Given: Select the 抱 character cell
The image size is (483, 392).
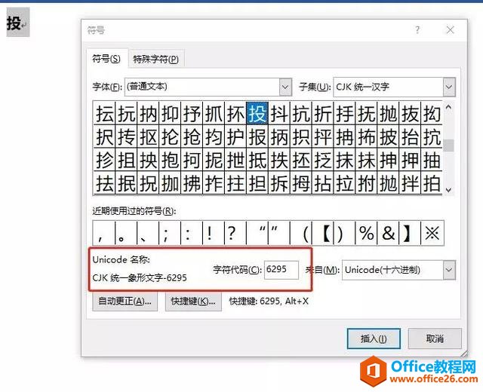Looking at the screenshot, I should pos(170,161).
